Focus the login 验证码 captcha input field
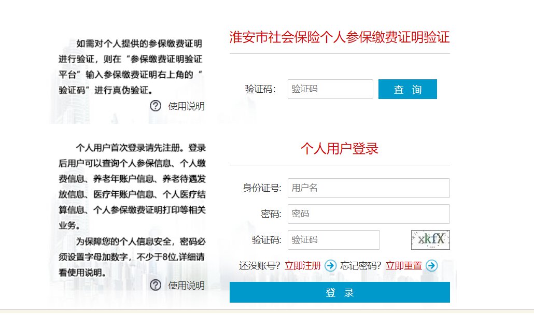Viewport: 534px width, 327px height. [334, 240]
